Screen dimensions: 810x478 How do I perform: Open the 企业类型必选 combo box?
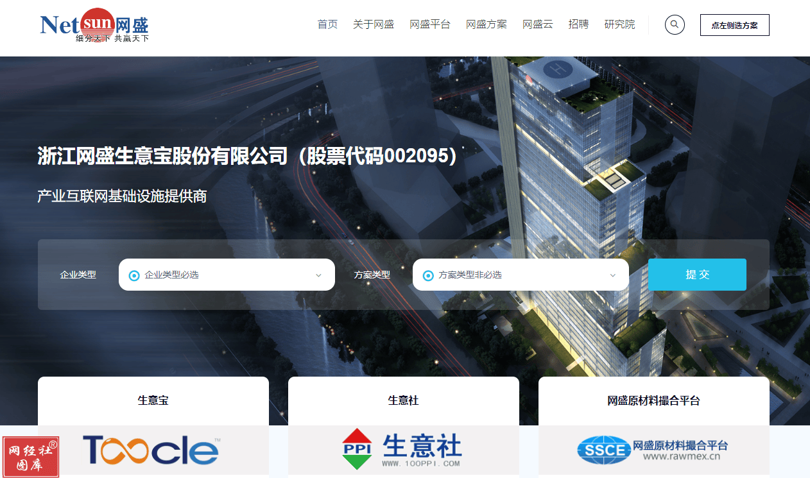227,275
